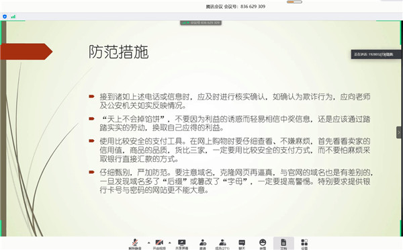Open the emoji reactions icon
Image resolution: width=403 pixels, height=250 pixels.
tap(263, 244)
